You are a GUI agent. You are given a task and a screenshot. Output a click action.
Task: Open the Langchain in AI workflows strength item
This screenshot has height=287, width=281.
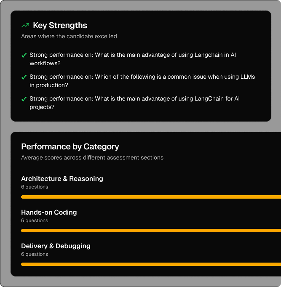[x=133, y=59]
